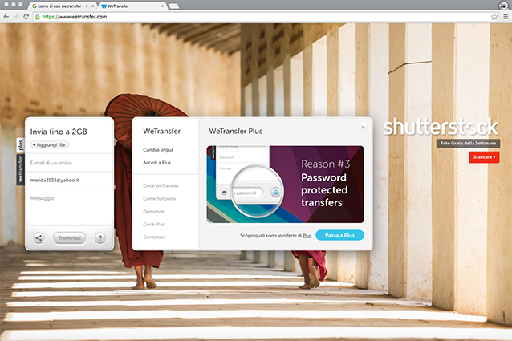Select the WeTransfer browser tab
This screenshot has width=512, height=341.
click(131, 6)
